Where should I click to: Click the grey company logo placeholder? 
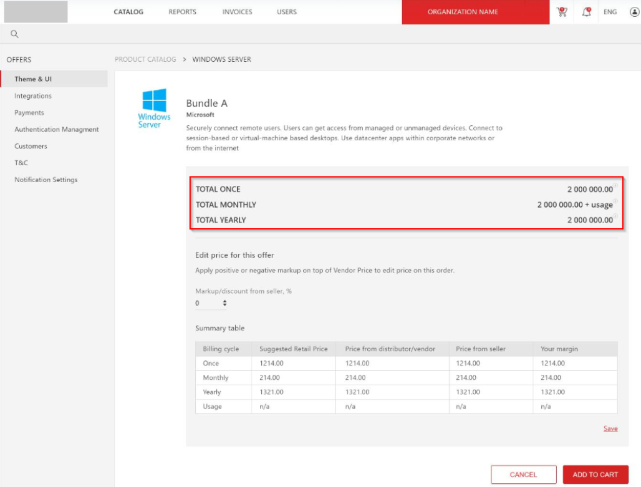(36, 11)
